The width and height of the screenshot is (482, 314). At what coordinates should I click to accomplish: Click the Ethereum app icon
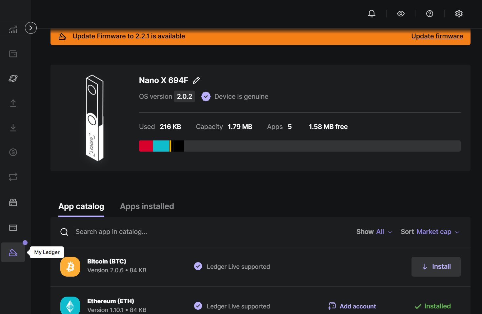tap(70, 305)
